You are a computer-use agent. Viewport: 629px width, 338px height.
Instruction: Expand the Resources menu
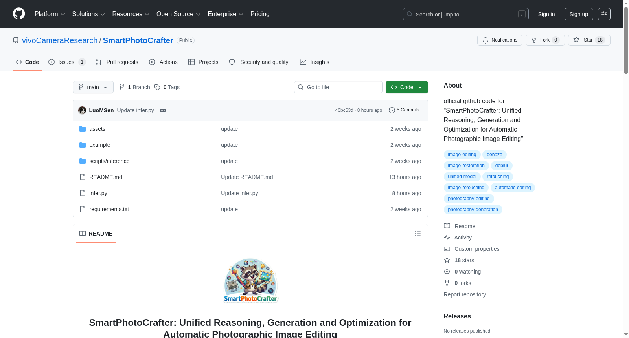coord(131,14)
